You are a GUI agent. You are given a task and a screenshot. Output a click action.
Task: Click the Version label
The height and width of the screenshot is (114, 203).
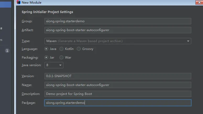28,76
